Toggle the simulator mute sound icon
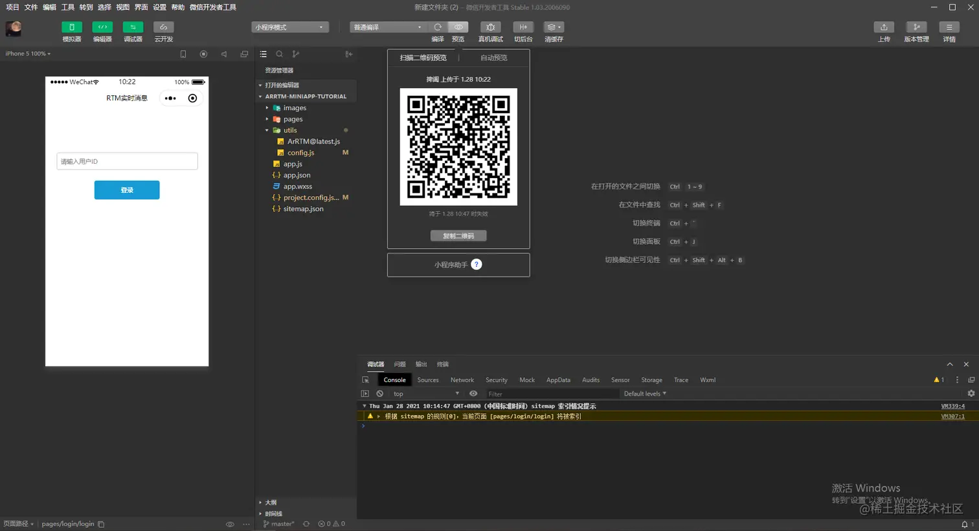 coord(224,54)
